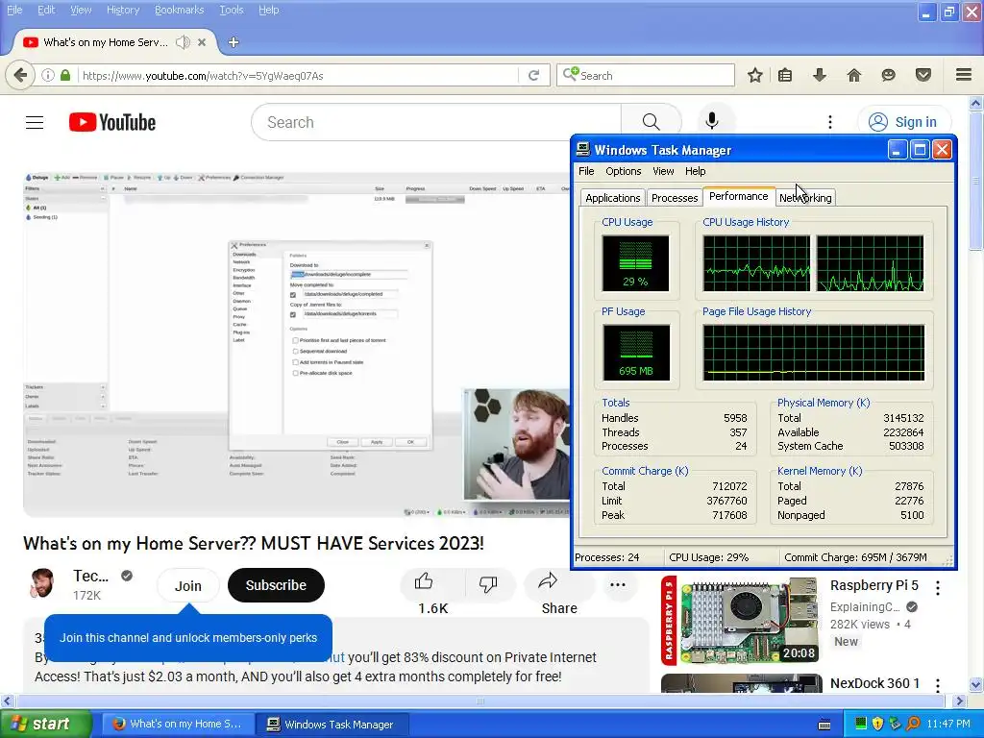984x738 pixels.
Task: Click the horizontal scrollbar right arrow
Action: pos(960,701)
